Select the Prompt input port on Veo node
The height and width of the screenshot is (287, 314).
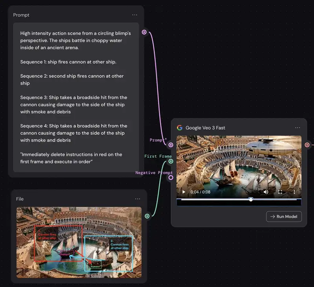[x=171, y=145]
